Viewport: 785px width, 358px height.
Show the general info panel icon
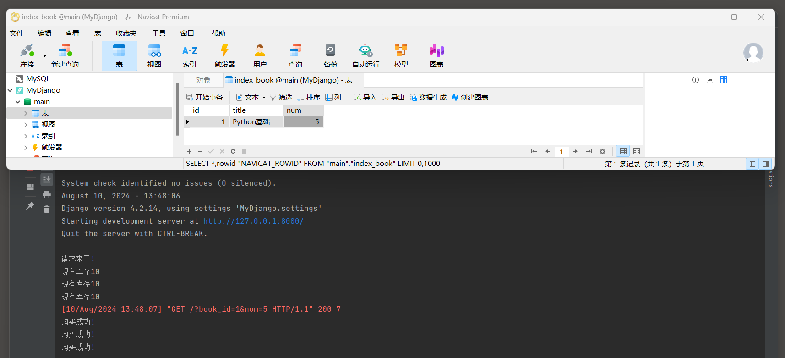tap(696, 80)
